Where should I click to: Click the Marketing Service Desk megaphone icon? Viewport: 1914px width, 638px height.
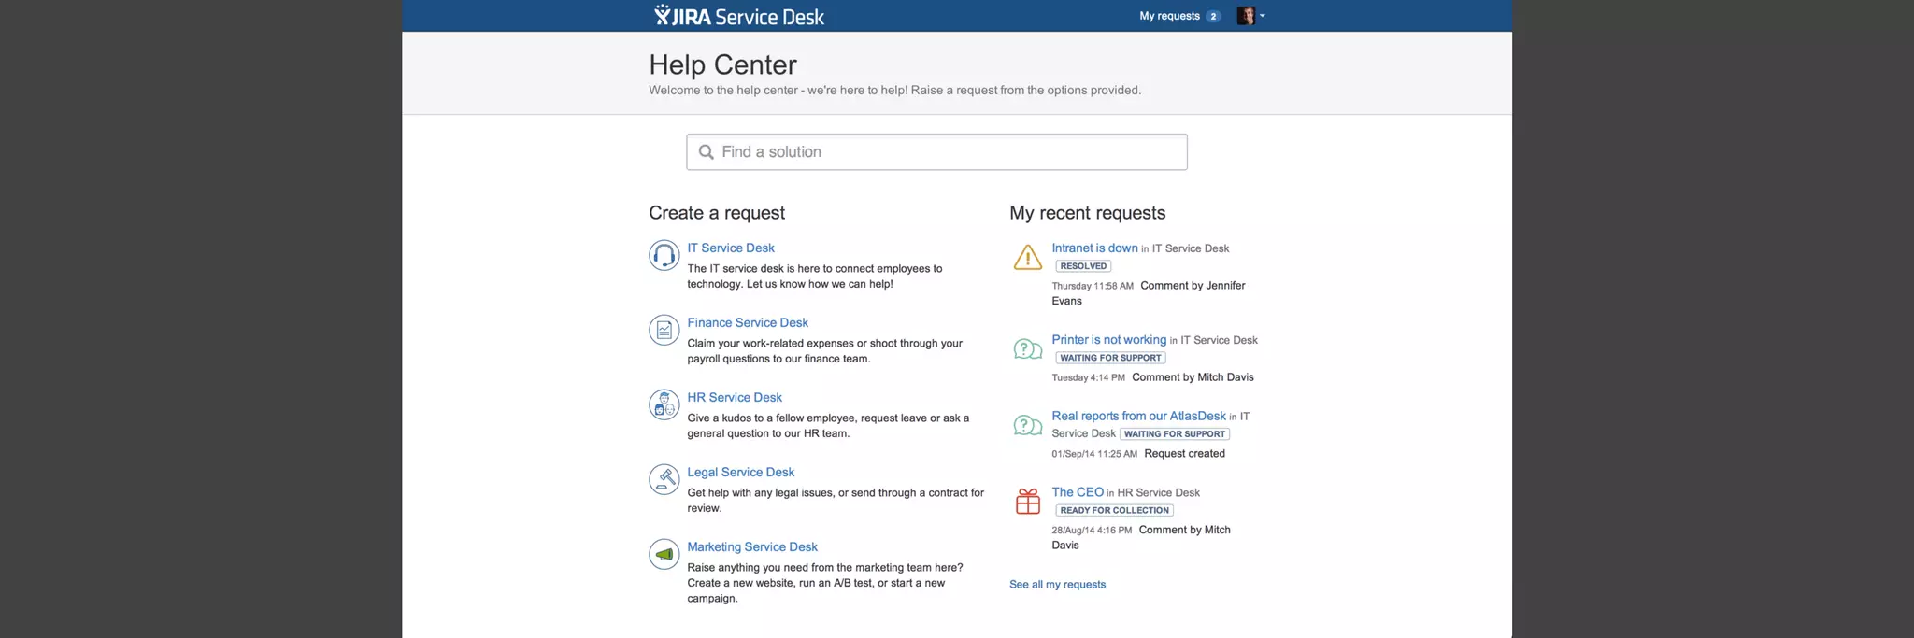tap(664, 554)
